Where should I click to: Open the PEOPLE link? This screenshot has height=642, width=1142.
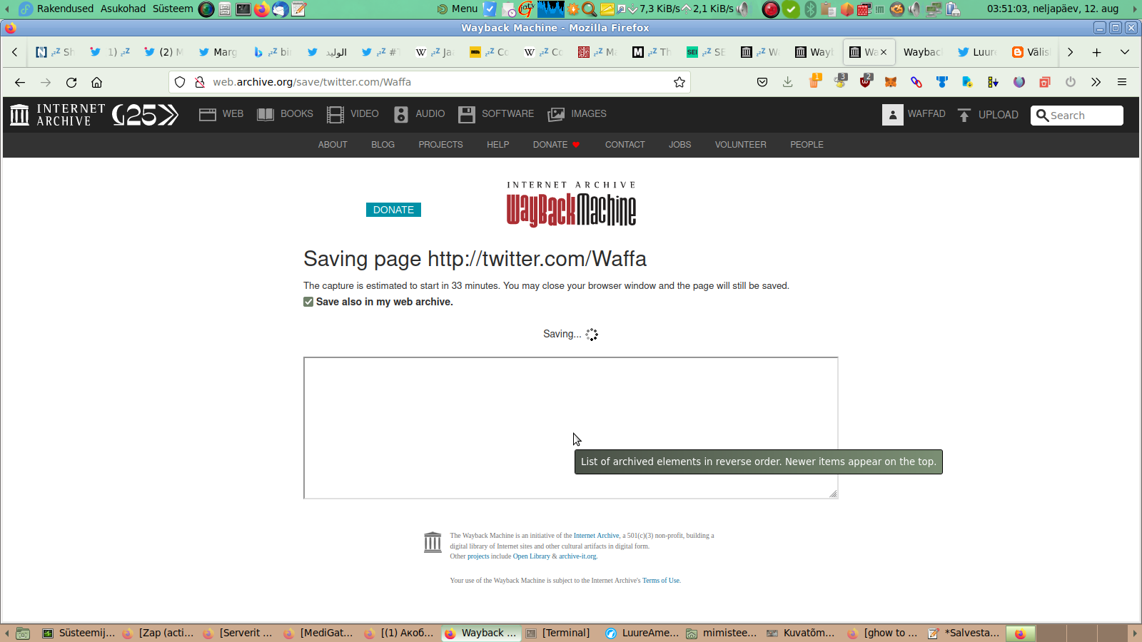[807, 145]
